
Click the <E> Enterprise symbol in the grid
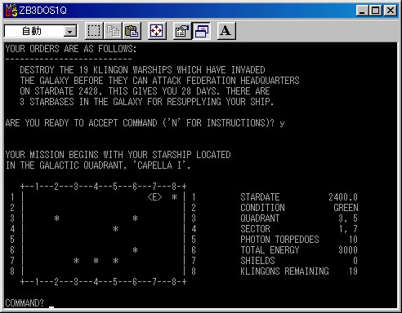[154, 197]
